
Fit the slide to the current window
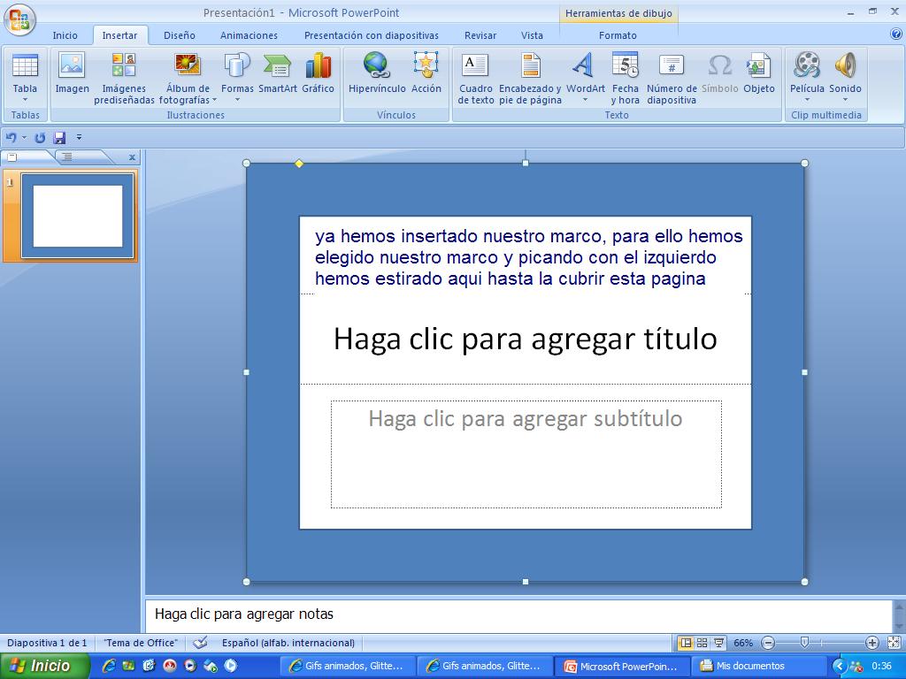(894, 643)
